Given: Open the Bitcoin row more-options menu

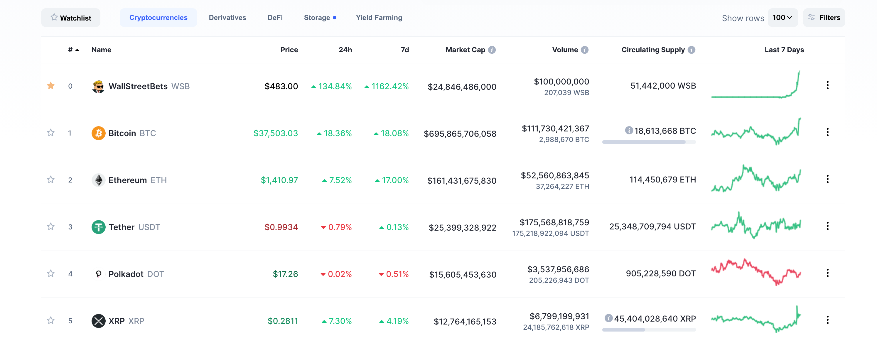Looking at the screenshot, I should pyautogui.click(x=828, y=132).
